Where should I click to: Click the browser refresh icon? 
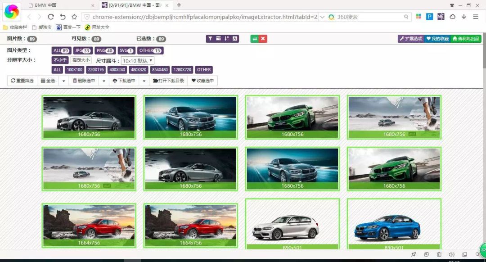[x=50, y=16]
